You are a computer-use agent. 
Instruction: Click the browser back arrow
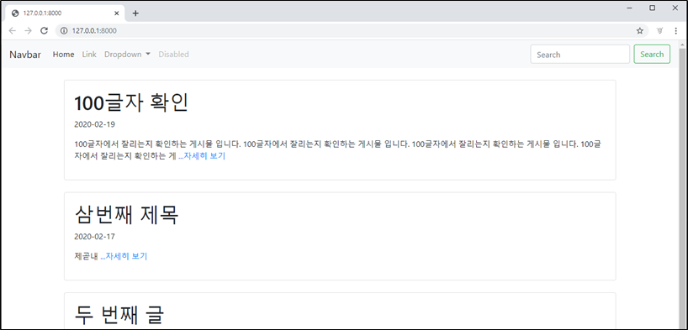point(13,31)
